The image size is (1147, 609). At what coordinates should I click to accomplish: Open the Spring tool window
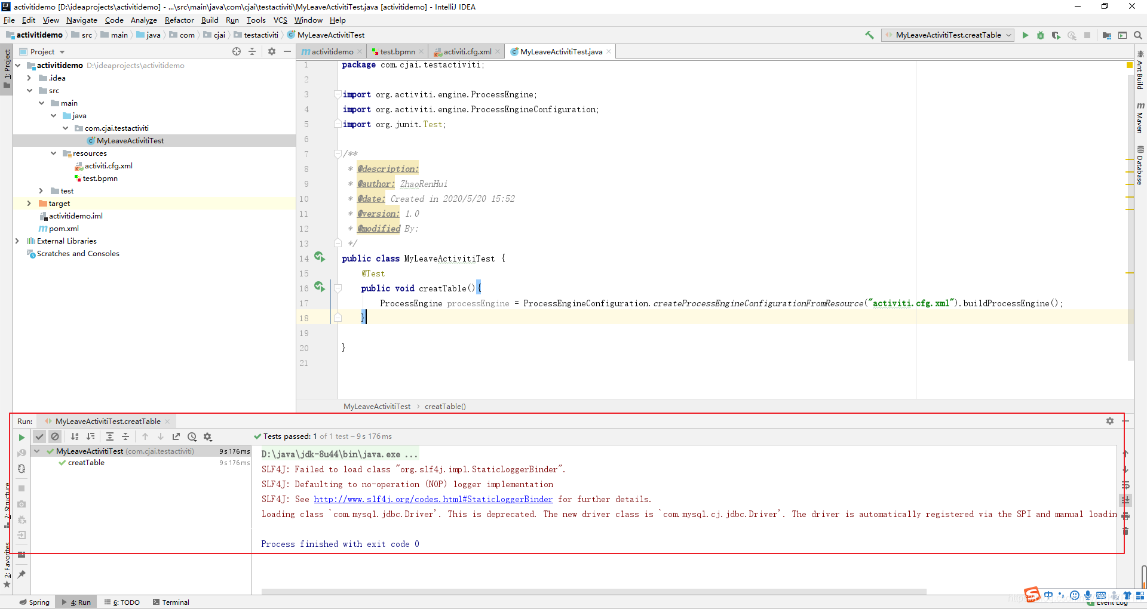(x=34, y=602)
